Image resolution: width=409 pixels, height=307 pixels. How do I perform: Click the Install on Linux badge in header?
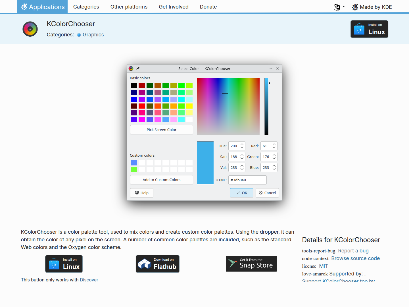click(x=369, y=29)
